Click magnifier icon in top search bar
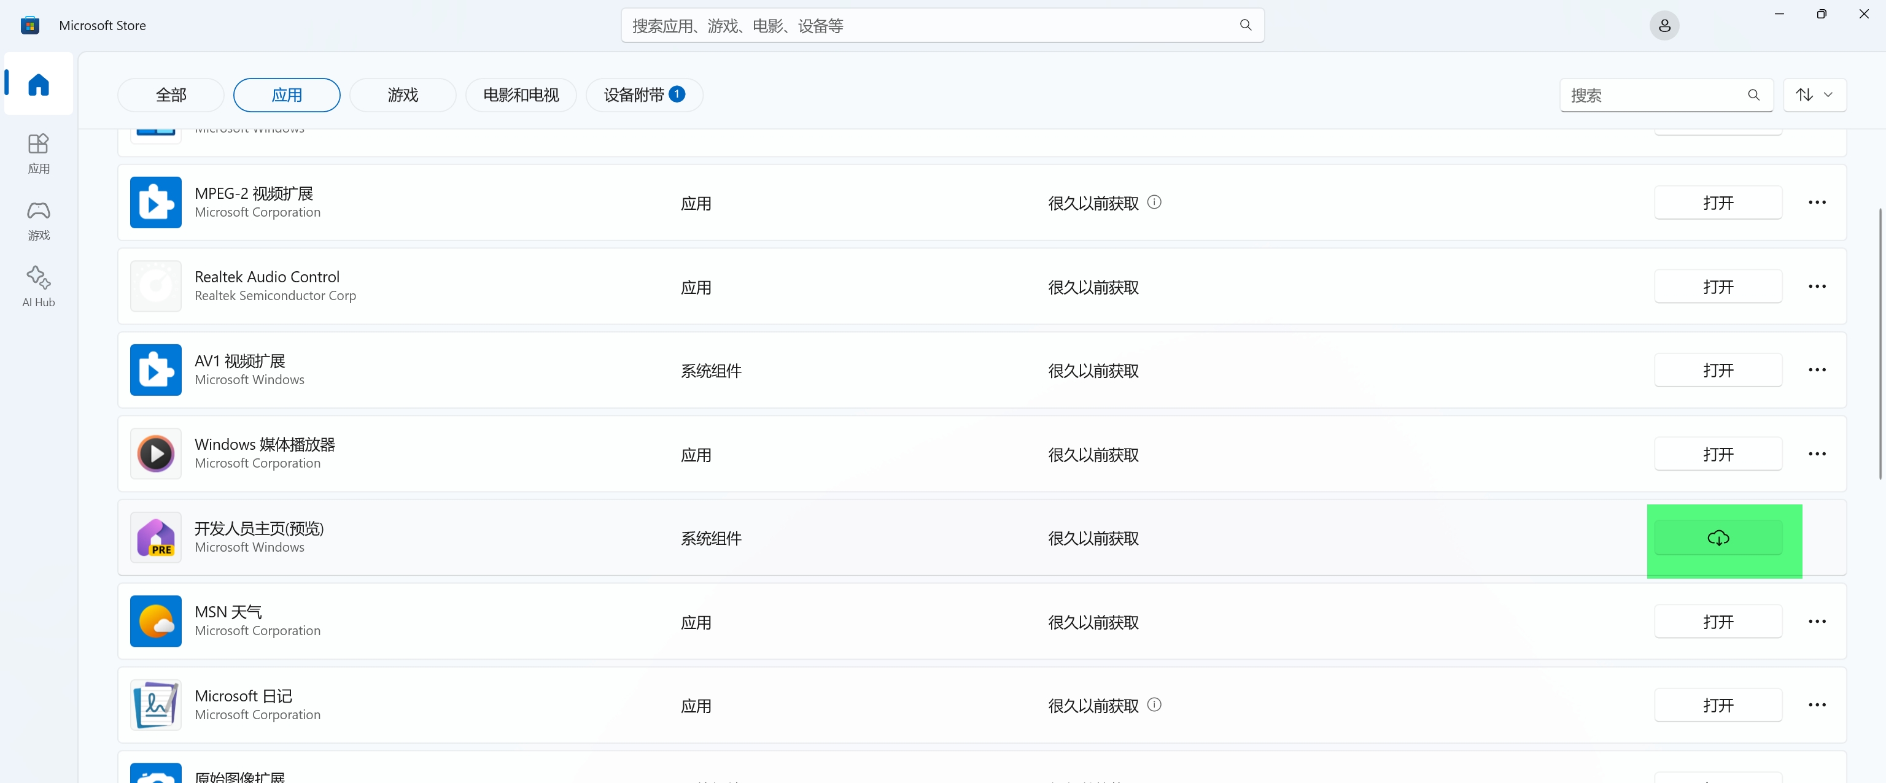 pyautogui.click(x=1244, y=25)
